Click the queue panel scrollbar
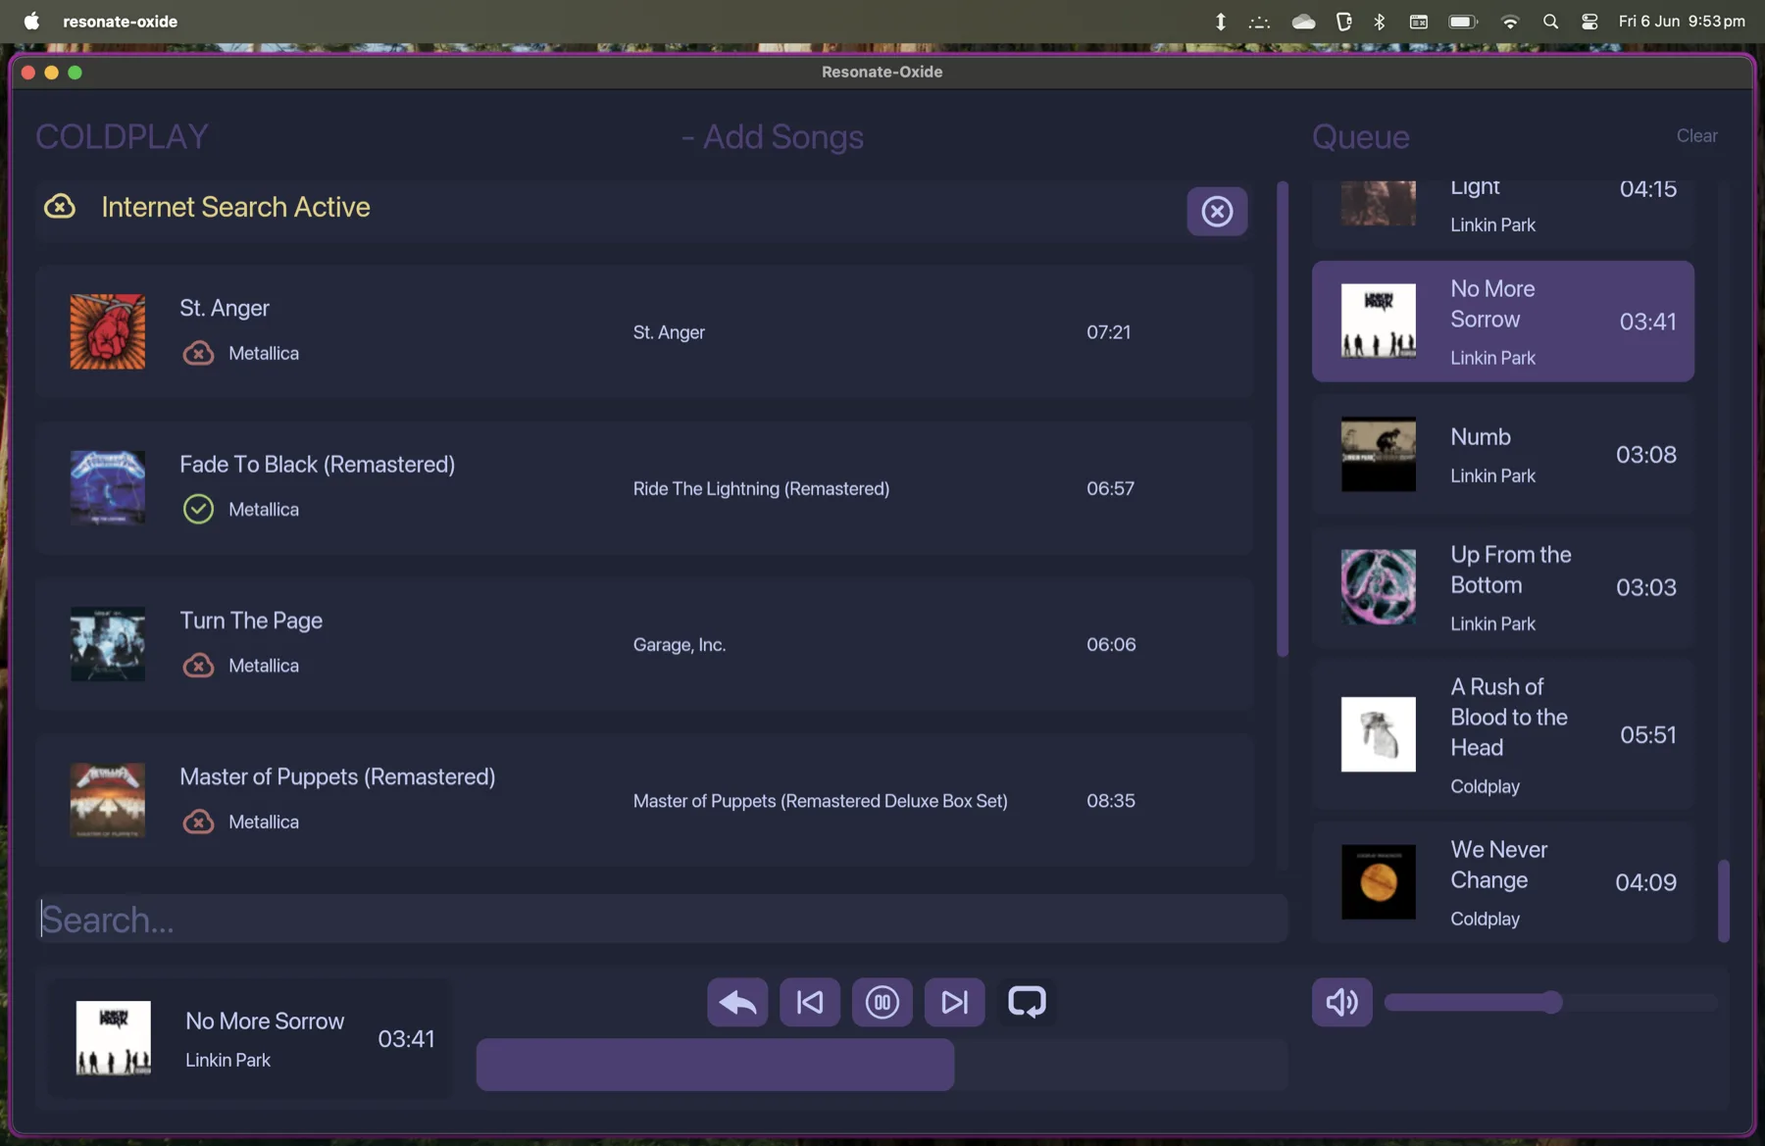Screen dimensions: 1765x1146 point(1724,901)
